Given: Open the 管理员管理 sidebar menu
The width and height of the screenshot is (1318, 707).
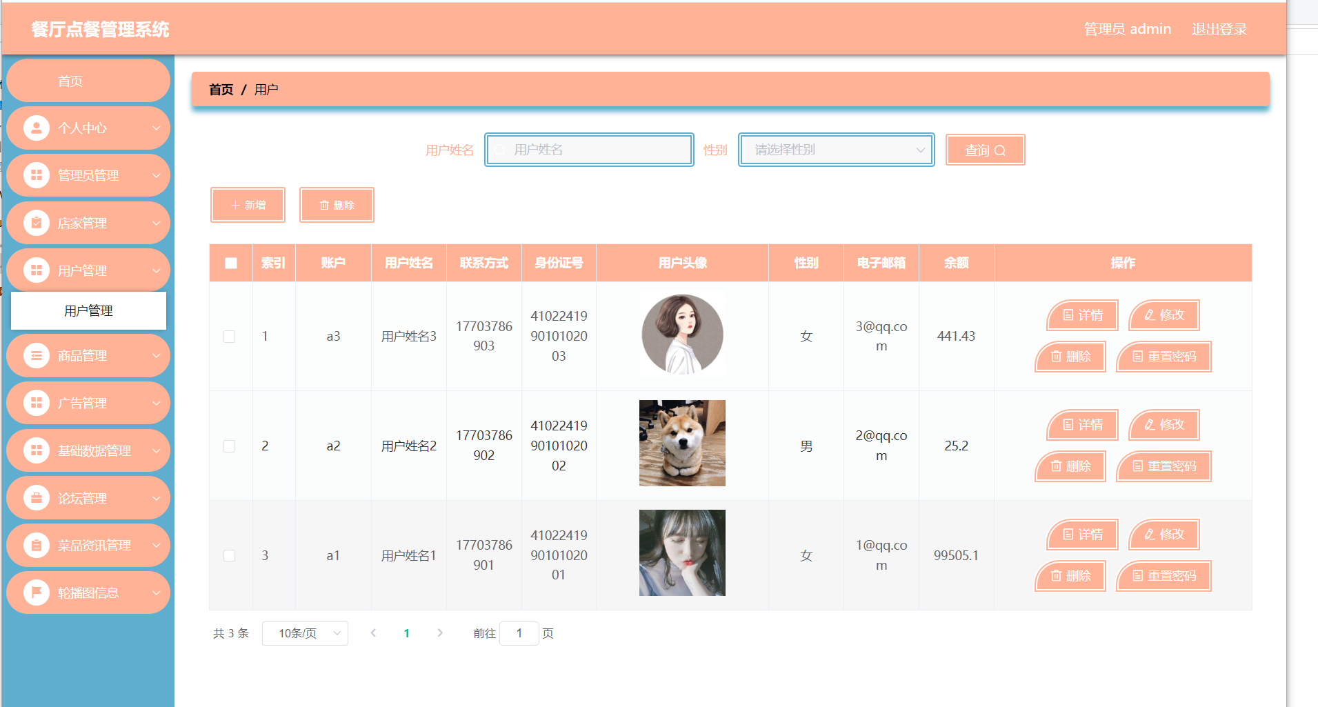Looking at the screenshot, I should point(88,175).
